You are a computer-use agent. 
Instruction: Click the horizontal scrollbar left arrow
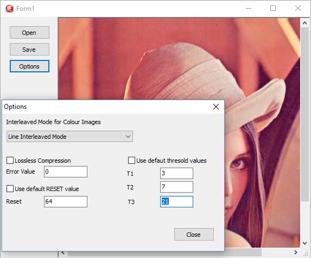(x=63, y=253)
